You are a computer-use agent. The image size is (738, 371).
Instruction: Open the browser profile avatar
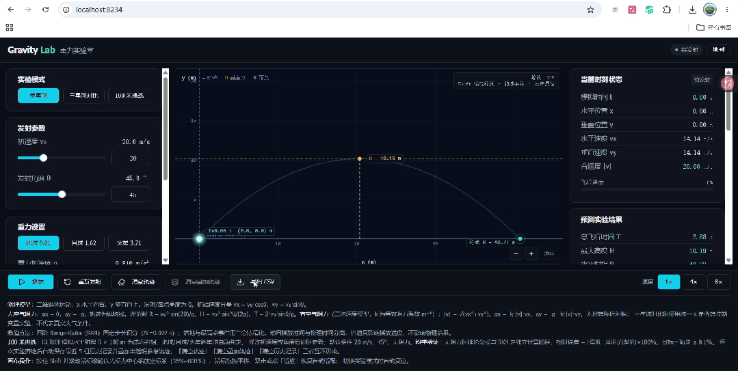pyautogui.click(x=710, y=10)
